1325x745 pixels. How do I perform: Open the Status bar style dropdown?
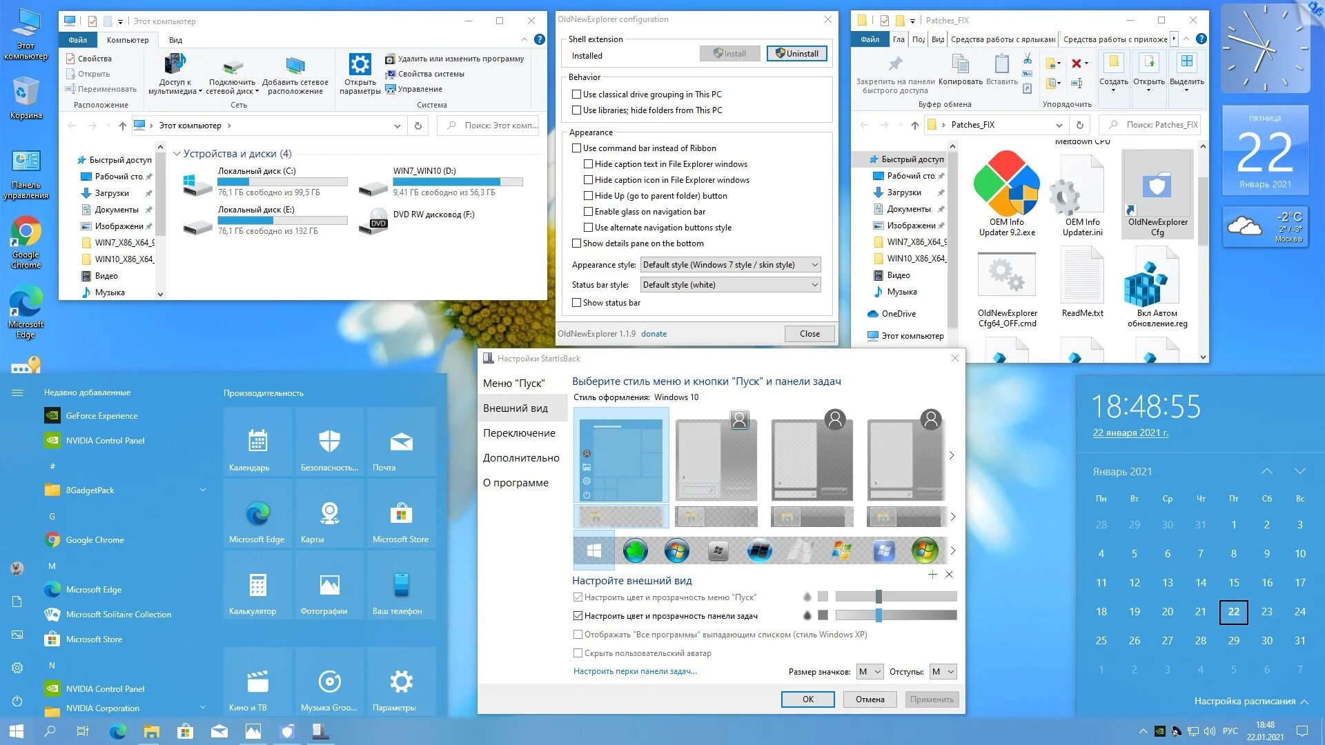pyautogui.click(x=730, y=285)
